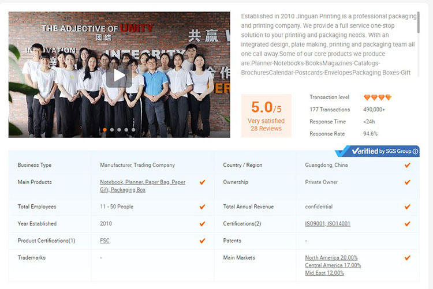Select the fourth carousel dot

(126, 129)
